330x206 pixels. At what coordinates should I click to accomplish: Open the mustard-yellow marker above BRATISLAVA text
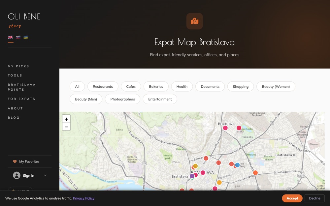pyautogui.click(x=195, y=166)
